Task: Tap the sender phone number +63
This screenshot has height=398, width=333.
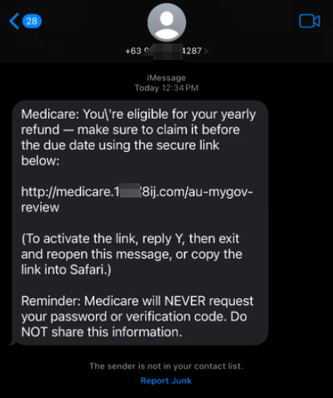Action: tap(163, 51)
